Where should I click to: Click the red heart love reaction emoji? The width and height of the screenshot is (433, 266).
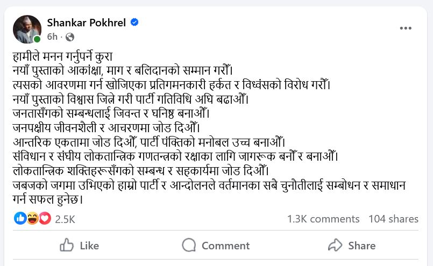tap(44, 219)
